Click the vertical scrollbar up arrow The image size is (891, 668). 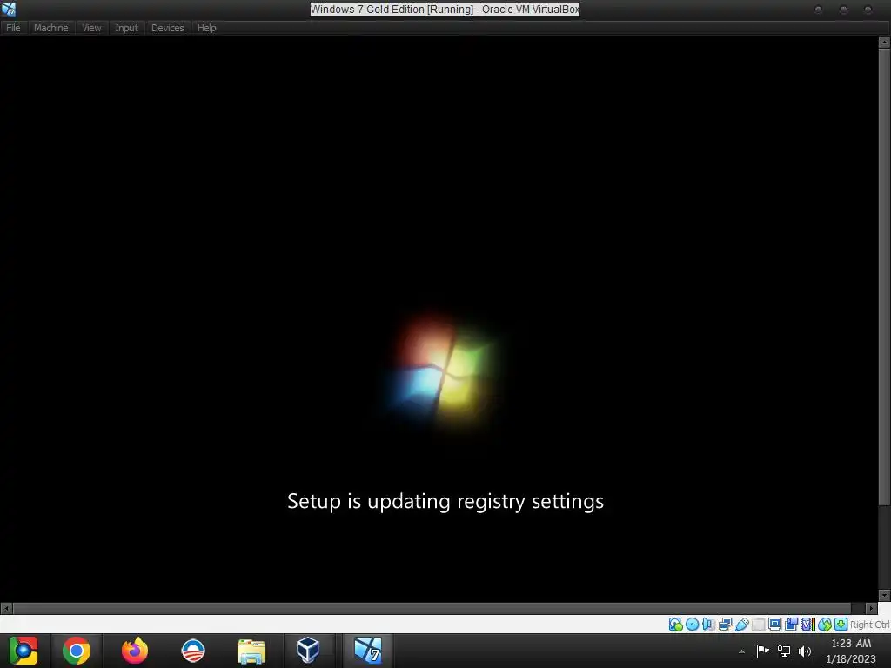(x=884, y=42)
